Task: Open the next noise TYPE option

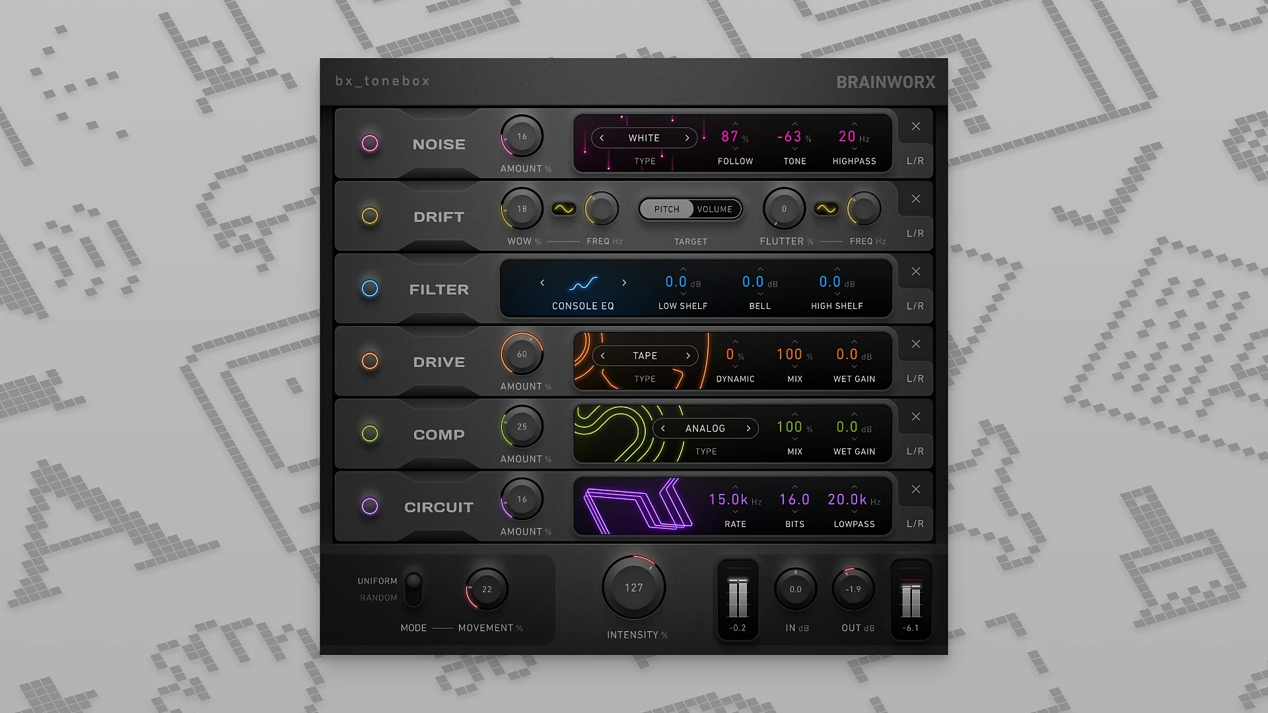Action: coord(686,137)
